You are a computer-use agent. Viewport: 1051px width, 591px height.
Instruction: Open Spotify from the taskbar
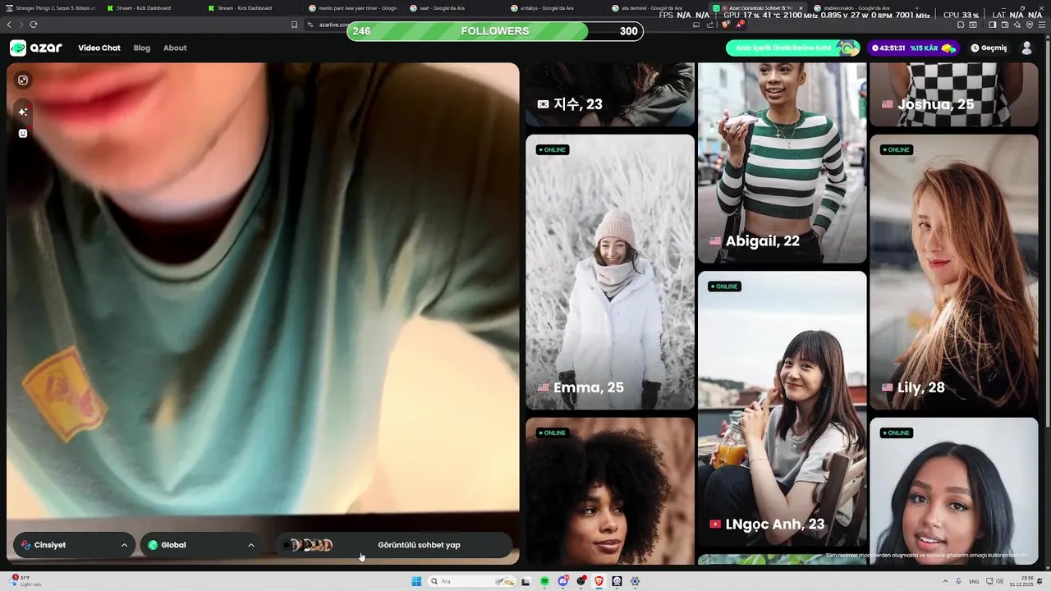tap(544, 581)
